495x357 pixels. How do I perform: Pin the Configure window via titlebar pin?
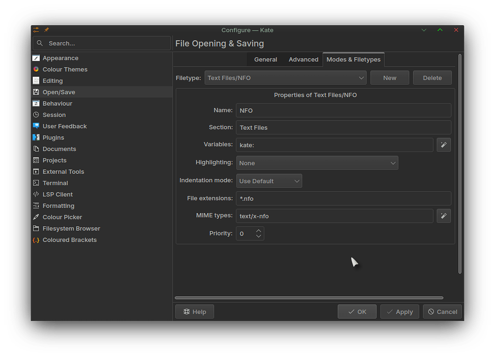point(46,29)
